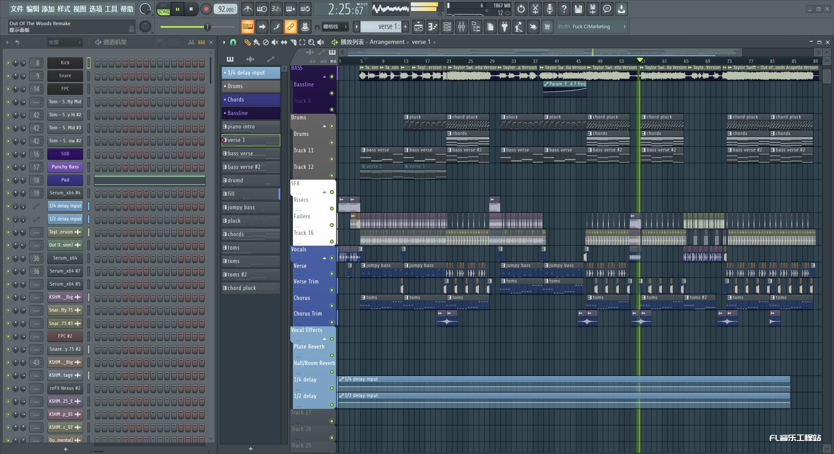Screen dimensions: 834x454
Task: Collapse the Vocal Effects group arrow
Action: [324, 339]
